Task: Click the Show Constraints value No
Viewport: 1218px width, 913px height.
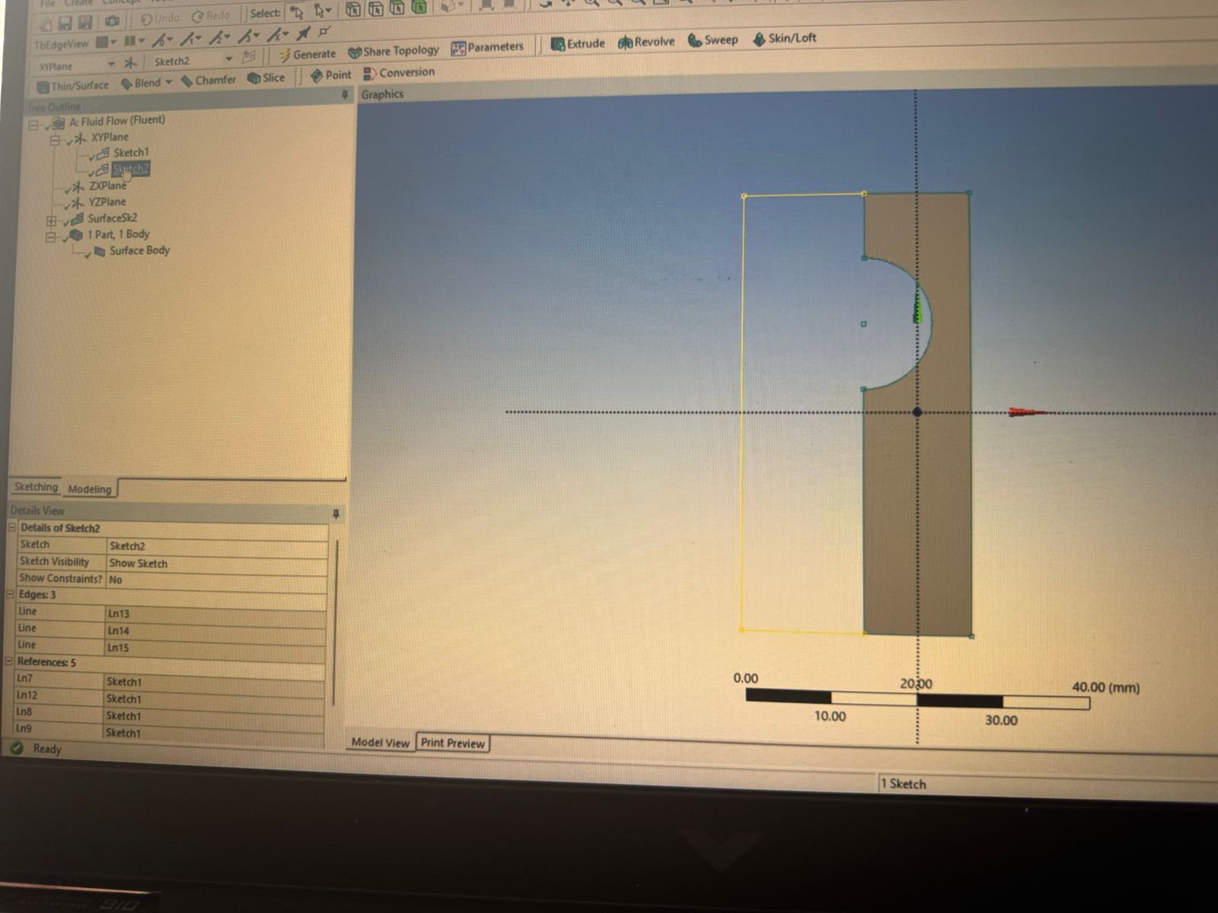Action: coord(217,581)
